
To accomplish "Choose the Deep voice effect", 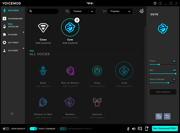I will [97, 71].
